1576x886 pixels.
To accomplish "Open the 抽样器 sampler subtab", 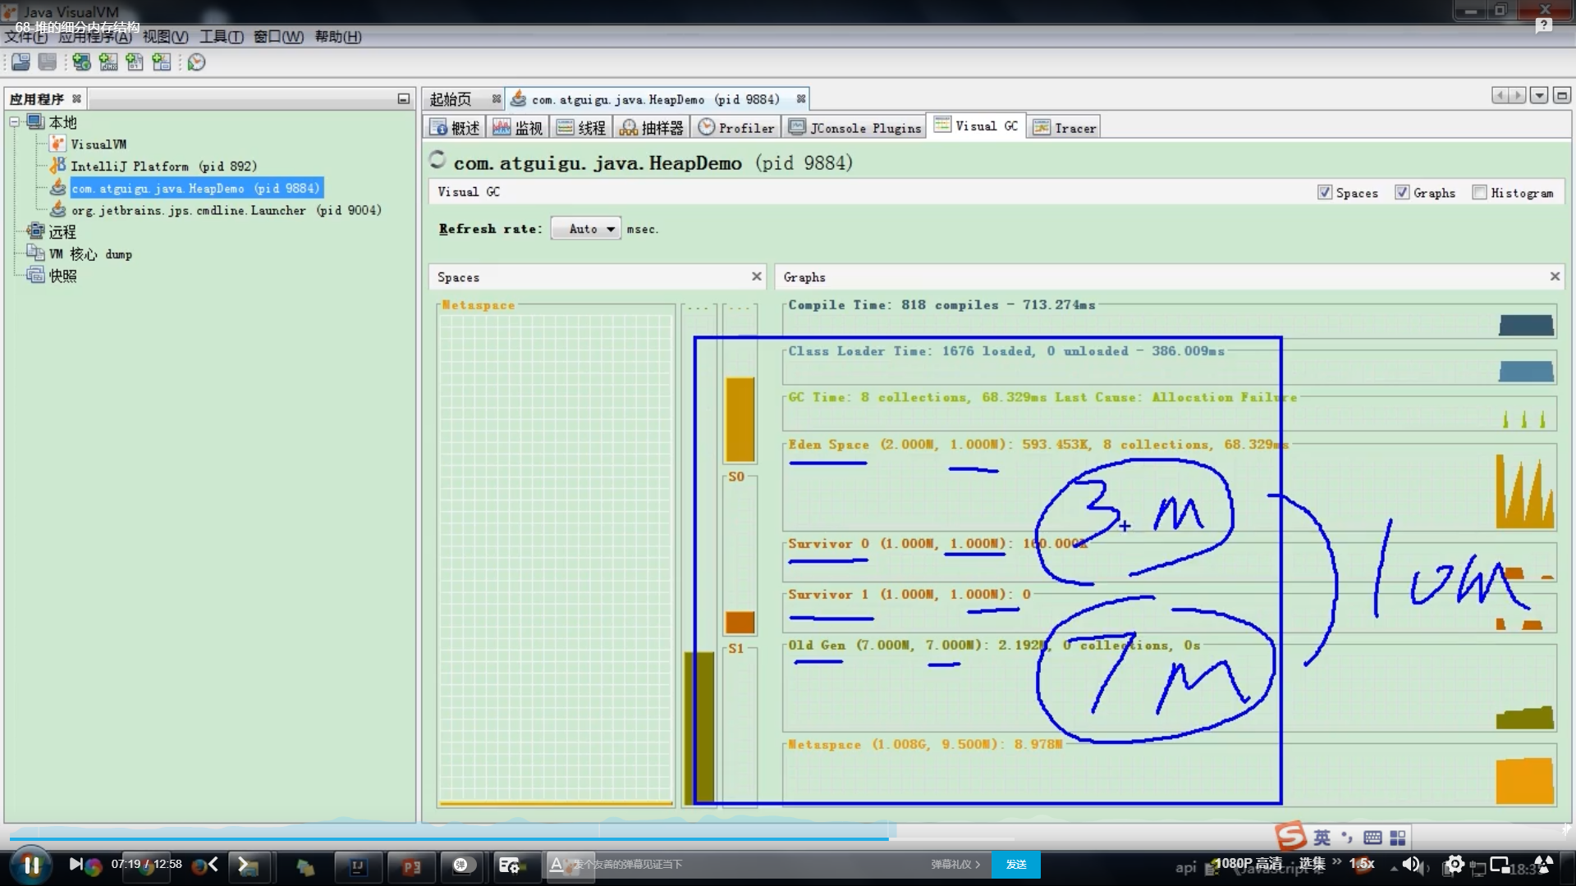I will point(652,128).
